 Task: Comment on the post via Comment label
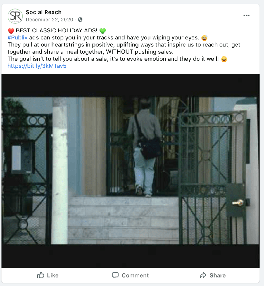pyautogui.click(x=135, y=275)
